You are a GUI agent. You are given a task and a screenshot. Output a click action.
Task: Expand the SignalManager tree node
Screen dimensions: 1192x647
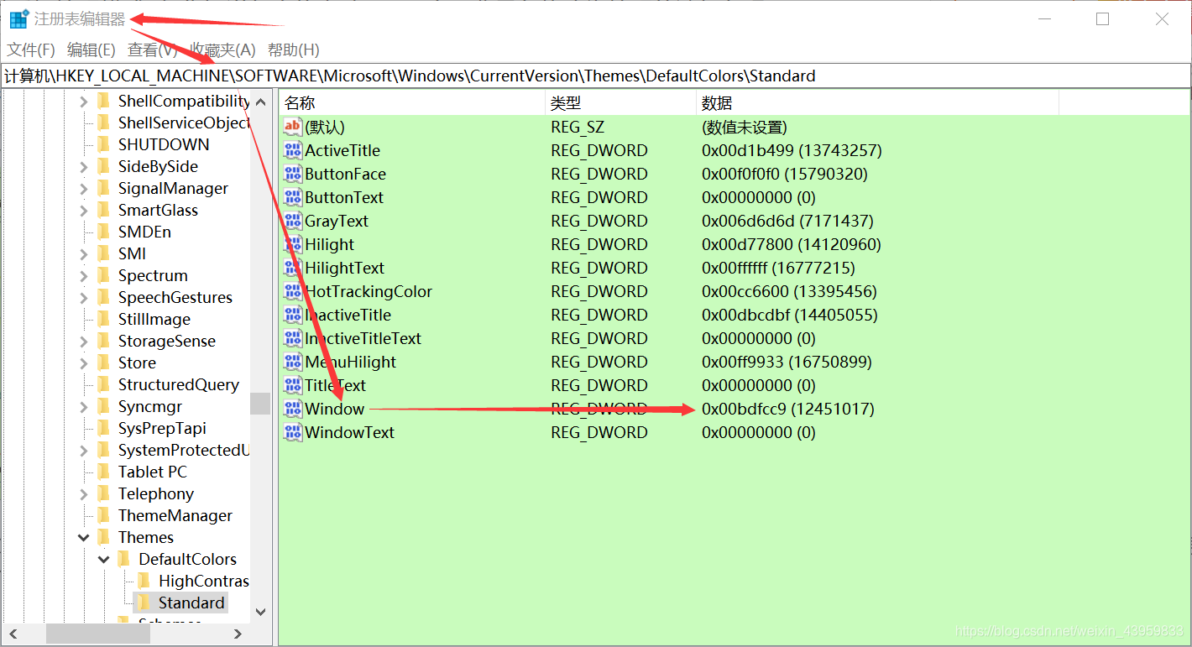83,189
